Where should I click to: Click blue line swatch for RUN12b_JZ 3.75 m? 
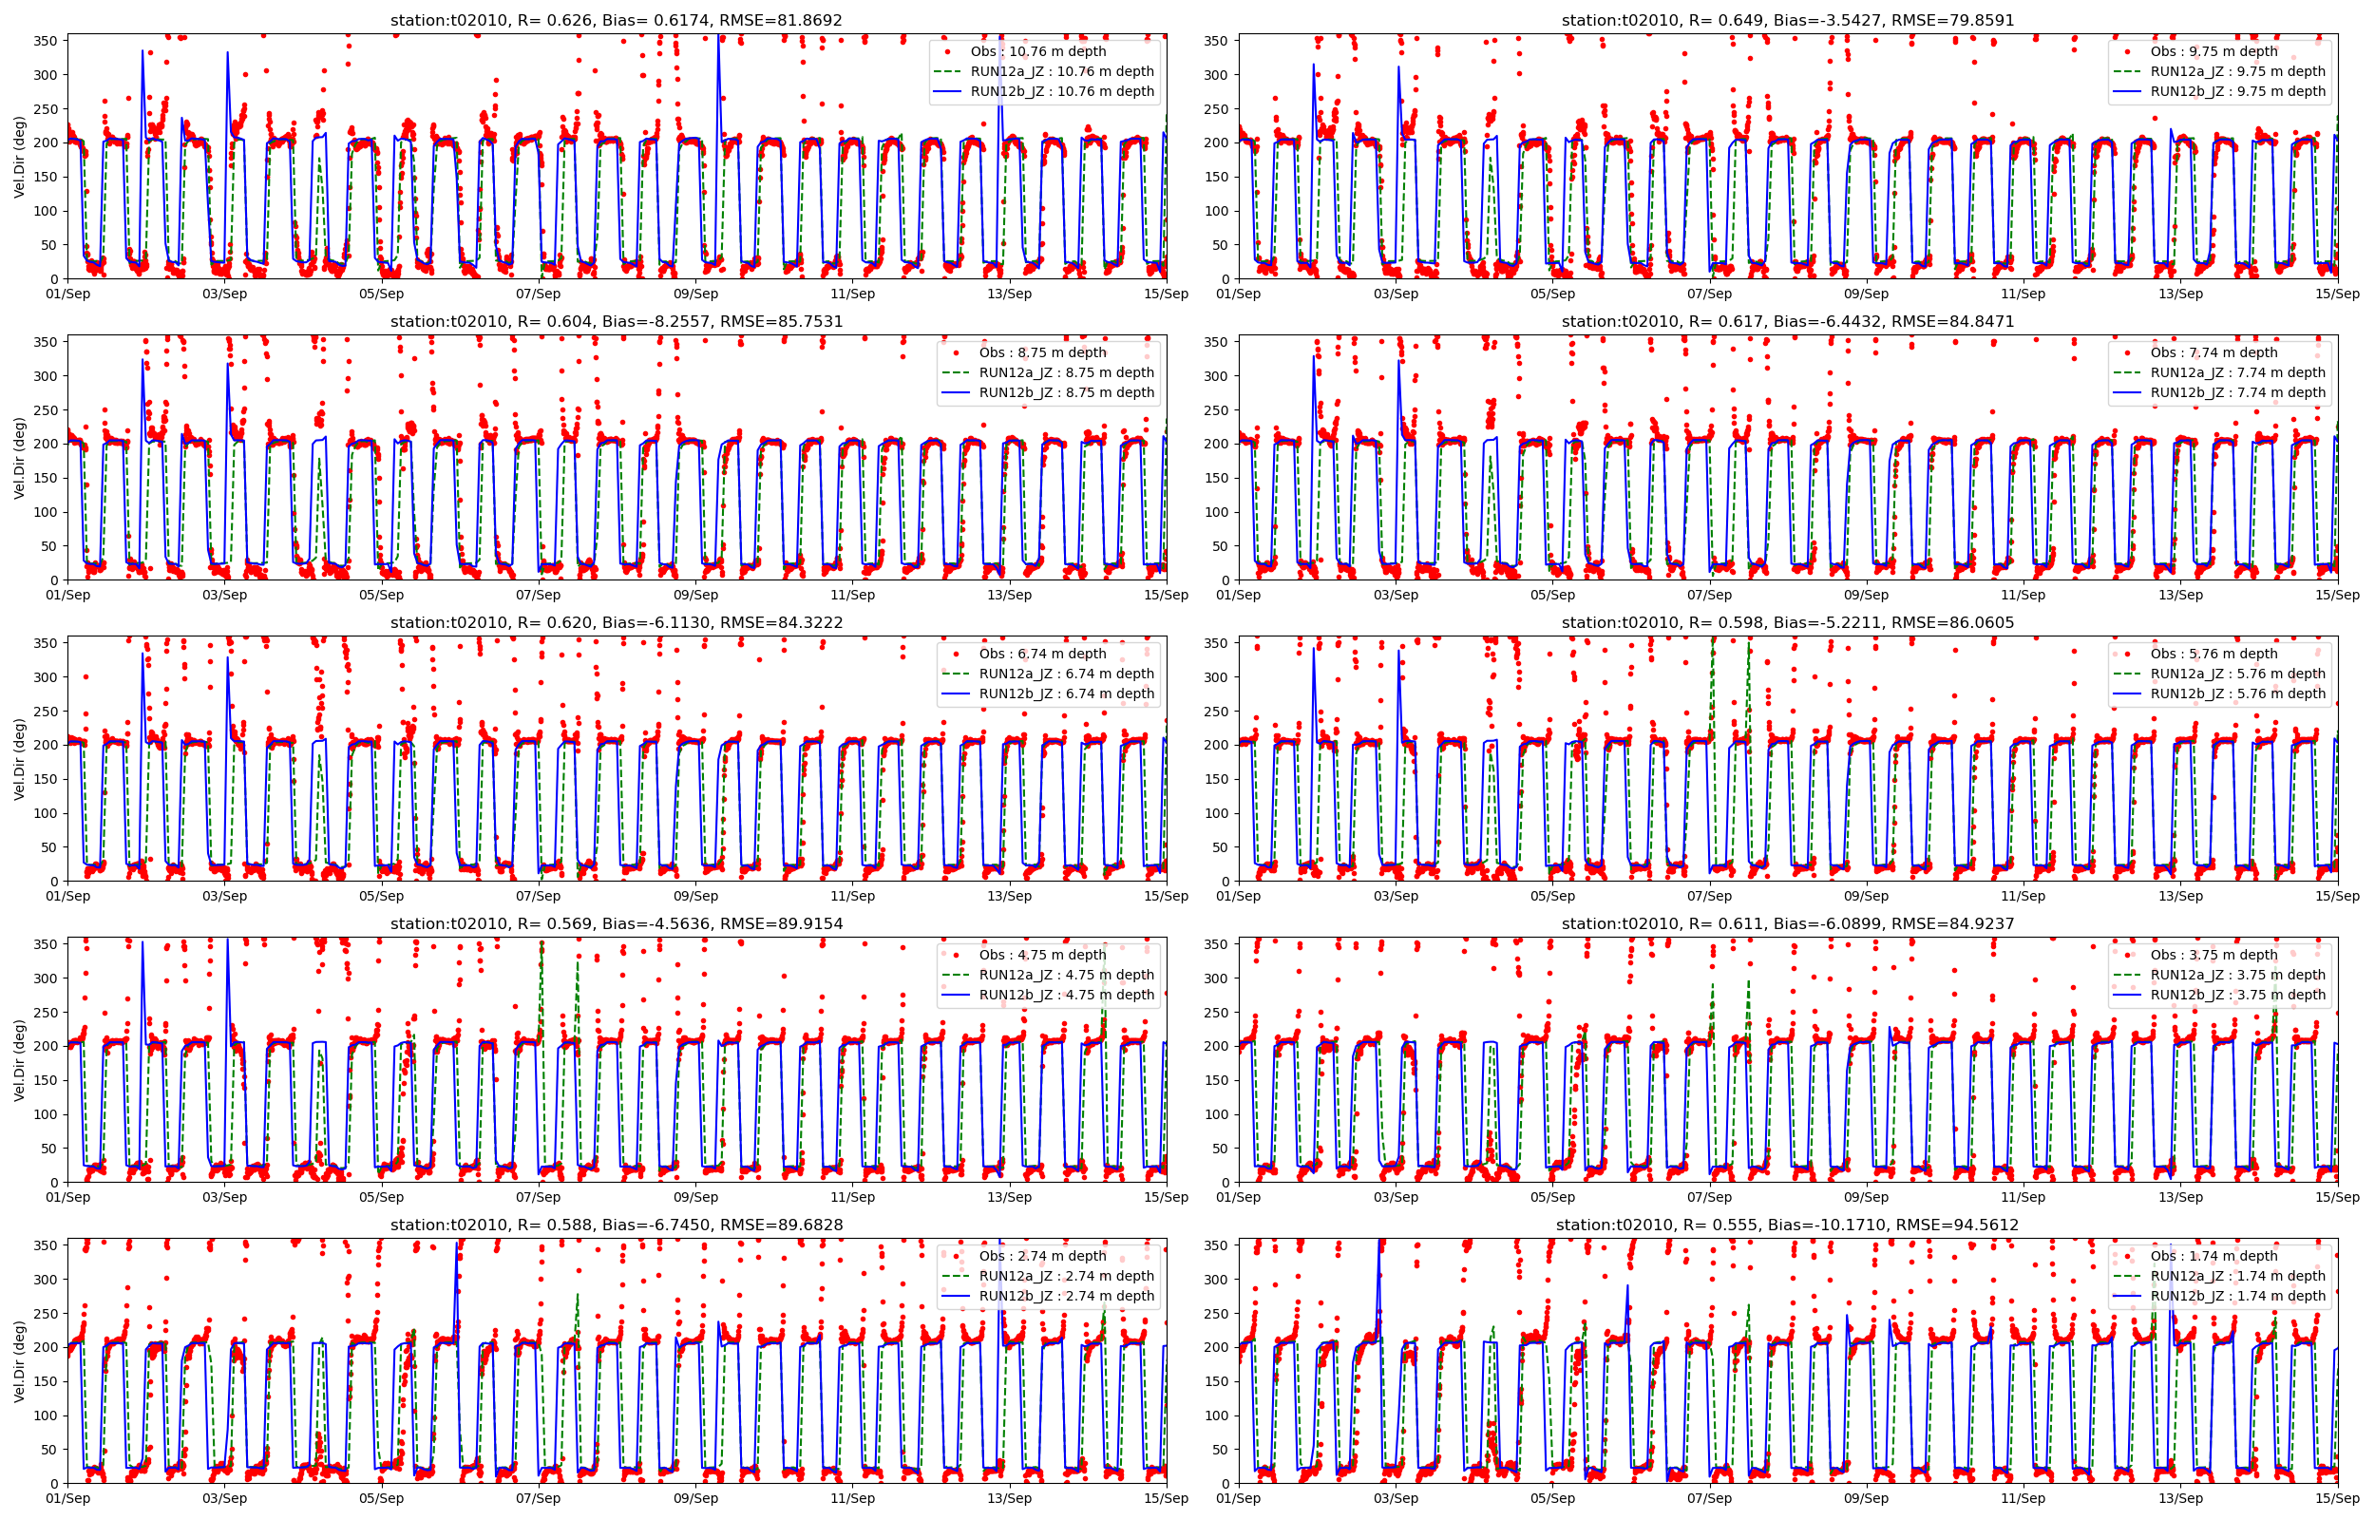pos(2126,995)
